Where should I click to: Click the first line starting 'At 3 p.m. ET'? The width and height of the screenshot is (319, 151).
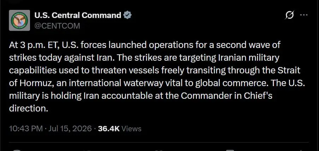(x=145, y=45)
